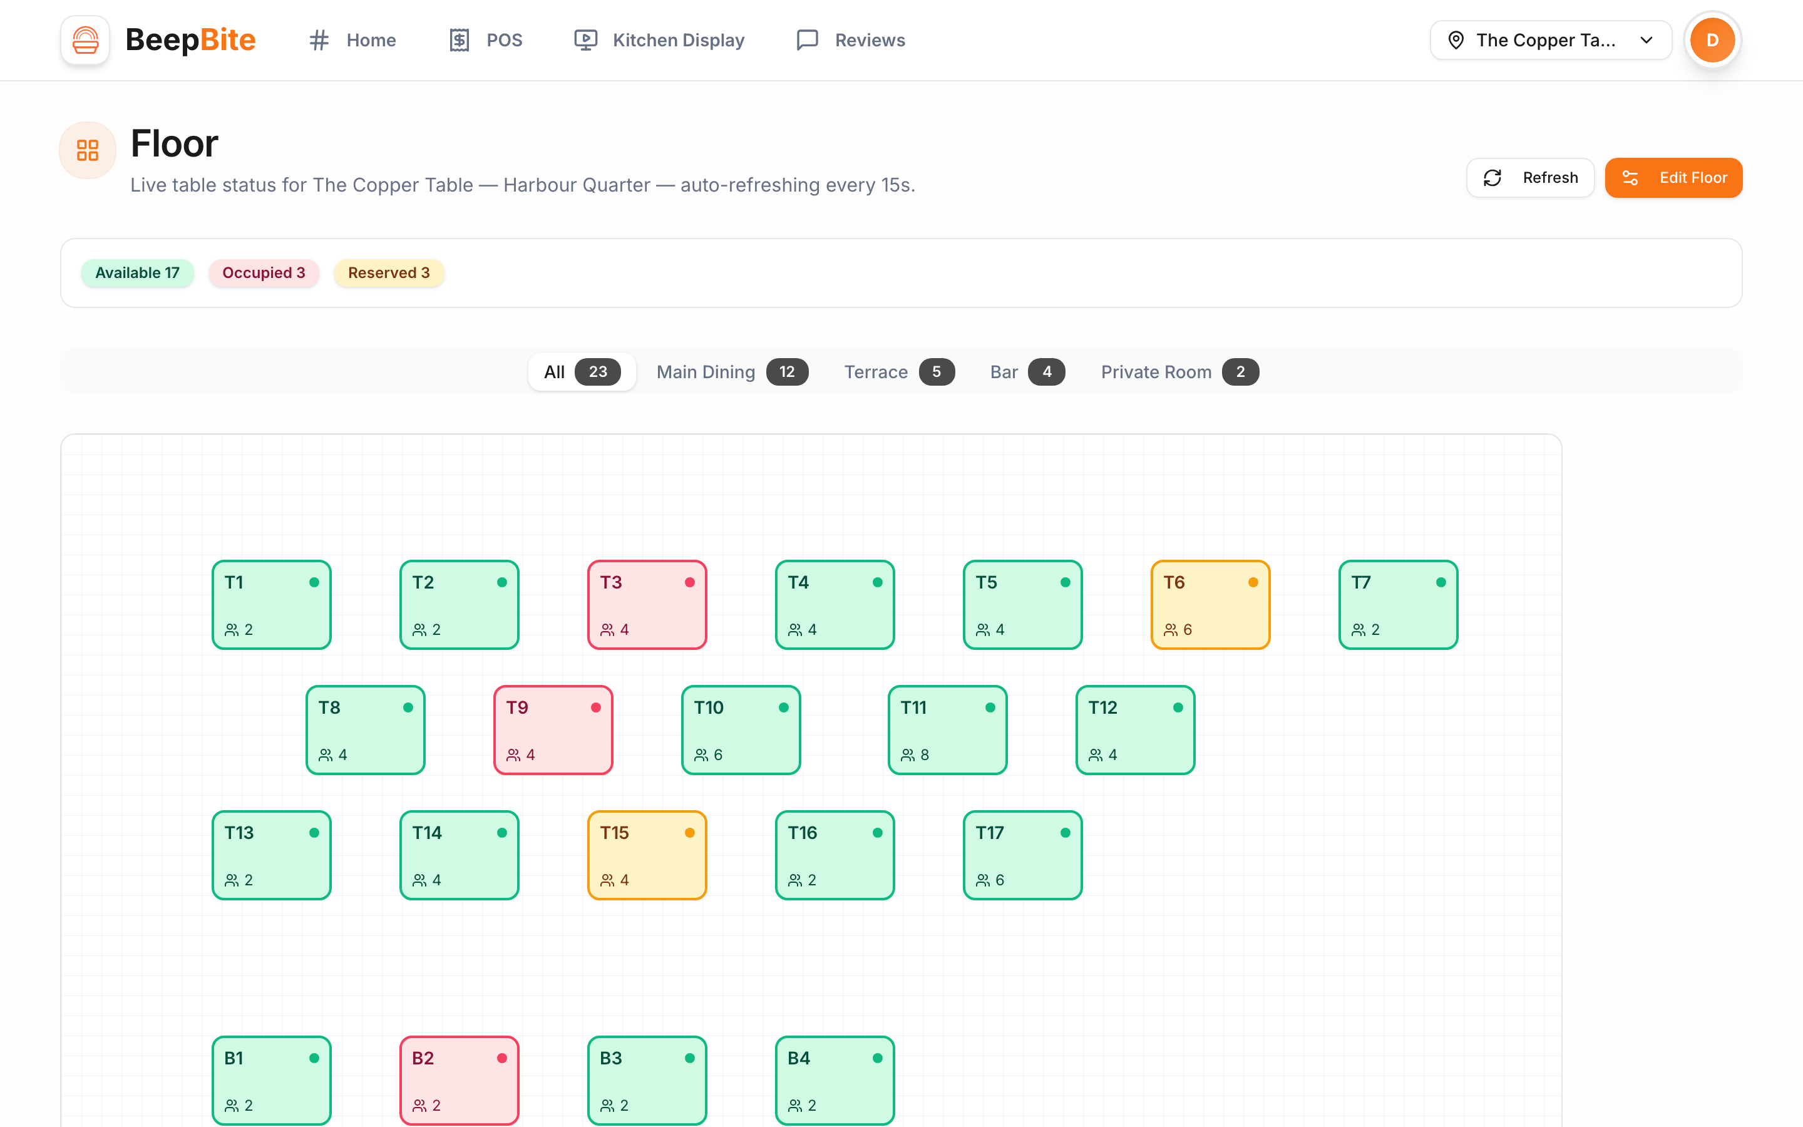Click the red status dot on B2

[x=502, y=1058]
